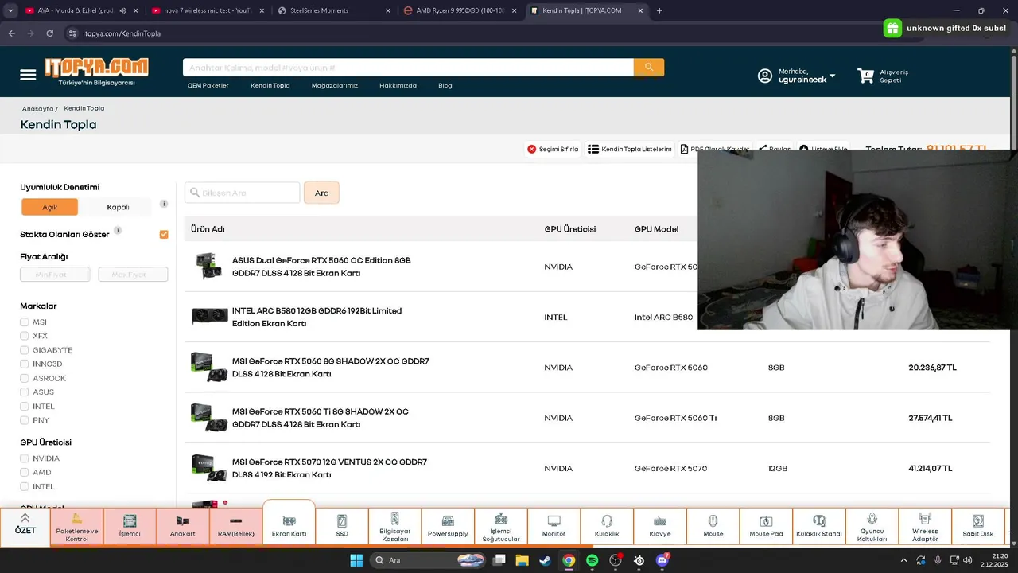Open Kendin Topla Listelerim list button
1018x573 pixels.
point(630,149)
